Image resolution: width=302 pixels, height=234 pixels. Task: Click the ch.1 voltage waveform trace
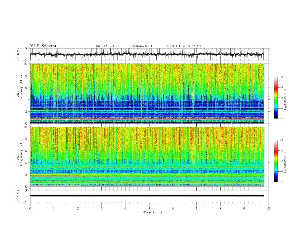point(147,54)
